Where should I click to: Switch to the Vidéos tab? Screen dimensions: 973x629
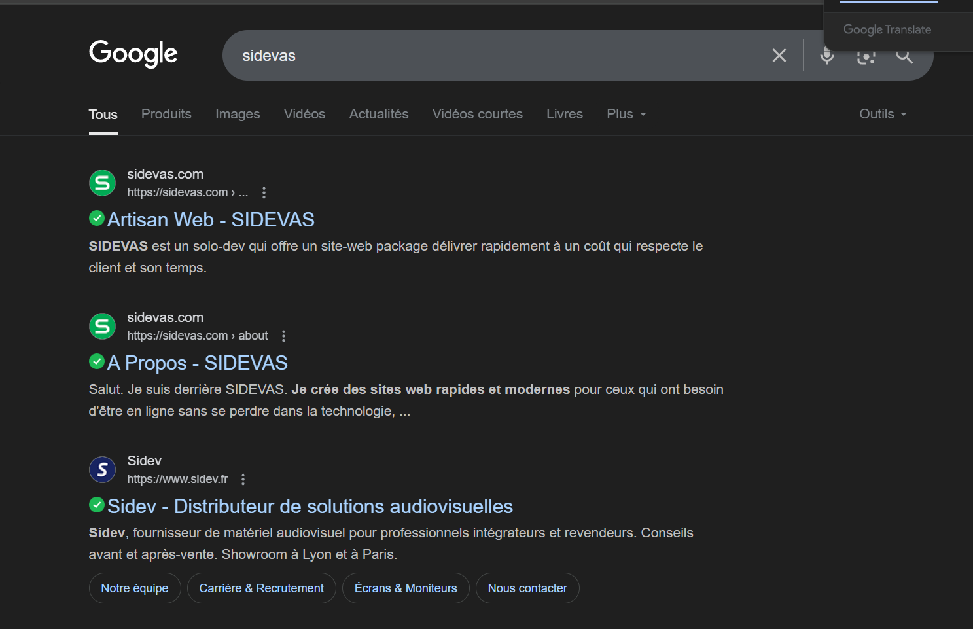pos(304,114)
